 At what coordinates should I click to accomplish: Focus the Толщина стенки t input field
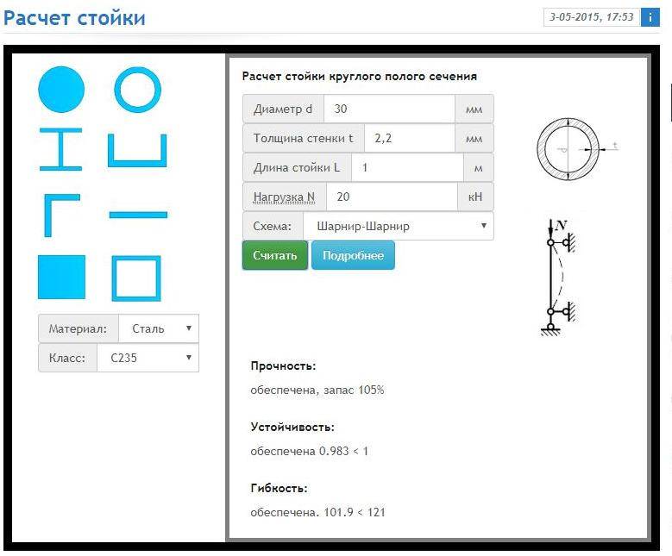[x=409, y=138]
